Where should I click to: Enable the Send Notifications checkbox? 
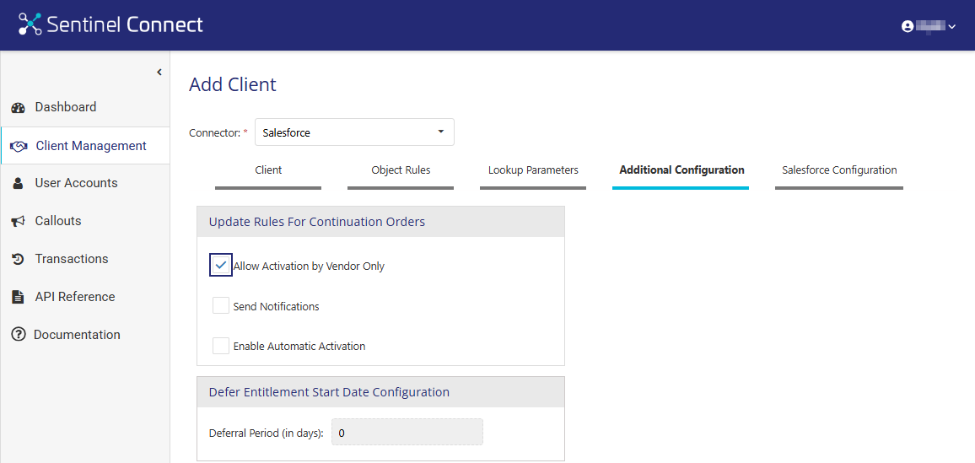pos(221,305)
